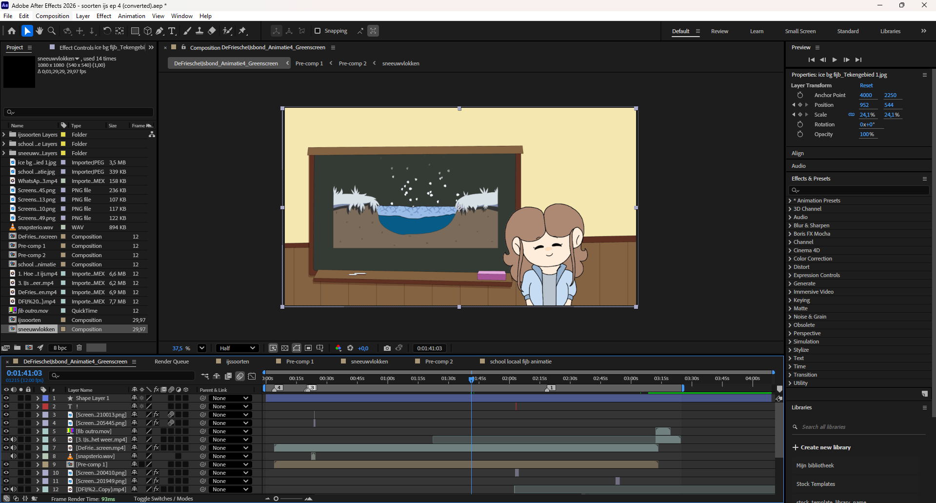Select the Zoom tool in toolbar
Image resolution: width=936 pixels, height=503 pixels.
(51, 31)
